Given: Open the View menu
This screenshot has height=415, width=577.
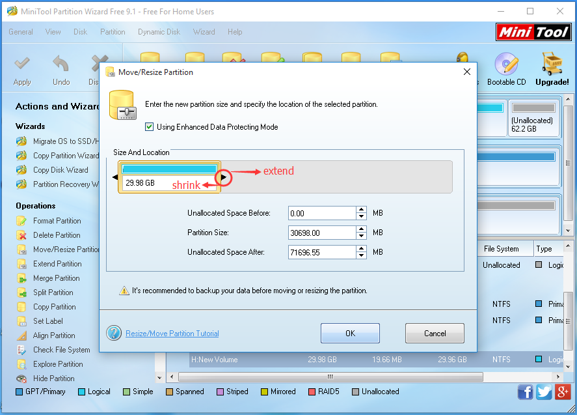Looking at the screenshot, I should click(x=53, y=32).
